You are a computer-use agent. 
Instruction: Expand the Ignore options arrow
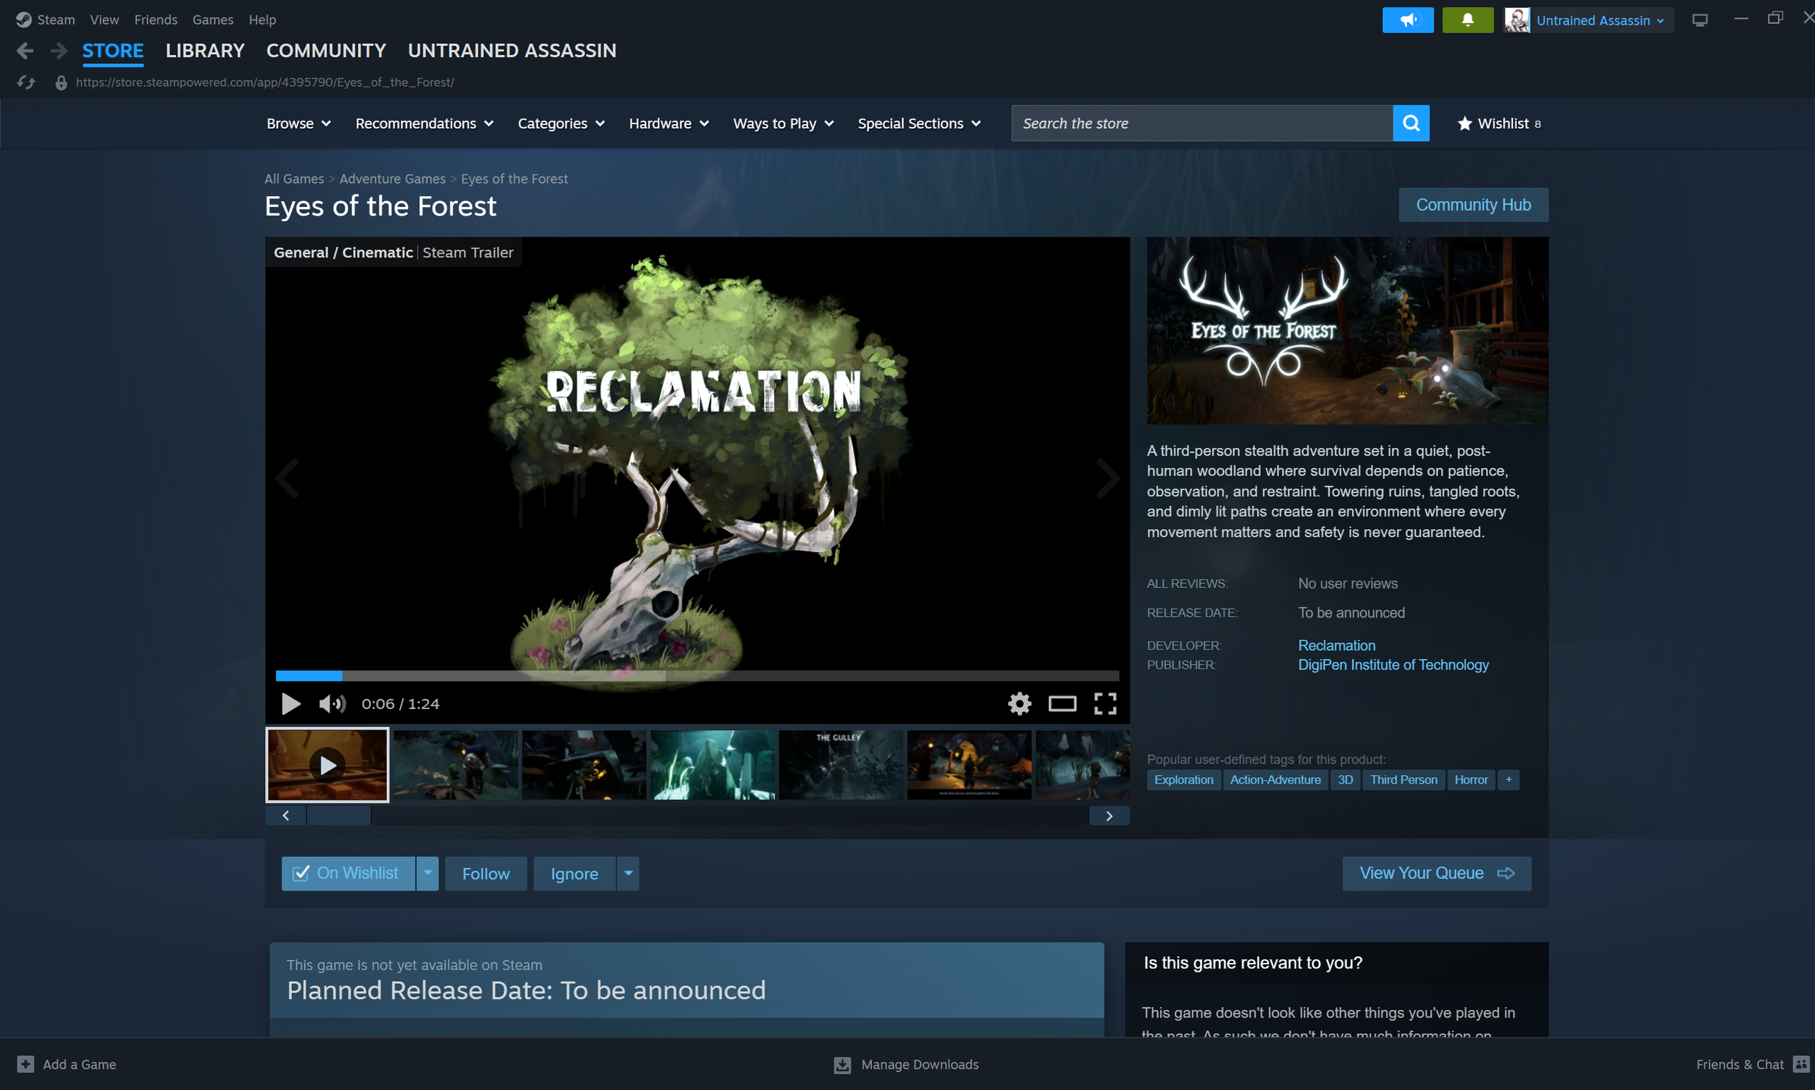(627, 872)
